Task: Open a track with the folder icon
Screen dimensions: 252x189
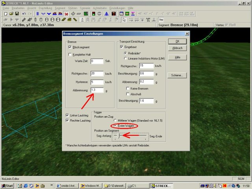Action: 11,14
